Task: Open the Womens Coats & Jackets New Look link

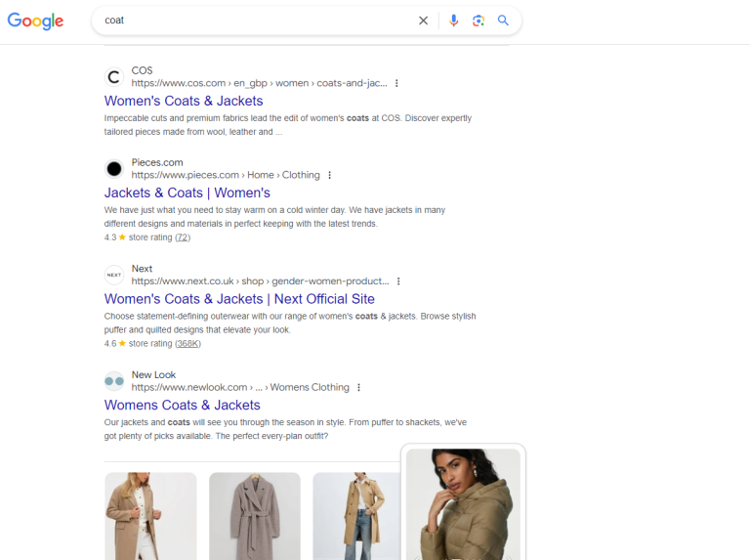Action: point(183,406)
